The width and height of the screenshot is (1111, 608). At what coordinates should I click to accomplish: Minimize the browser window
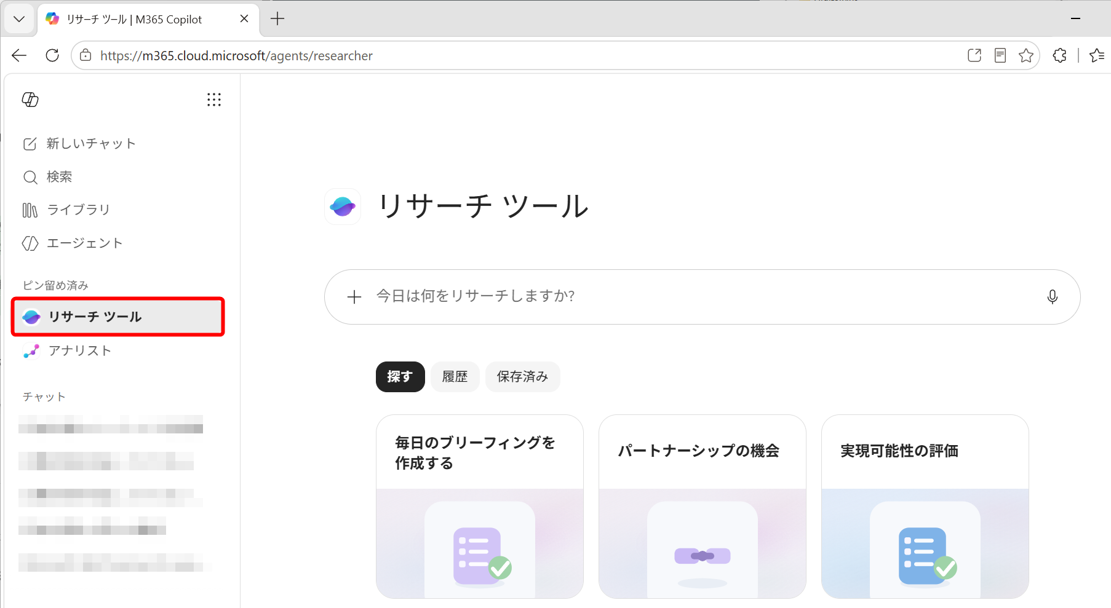point(1075,19)
